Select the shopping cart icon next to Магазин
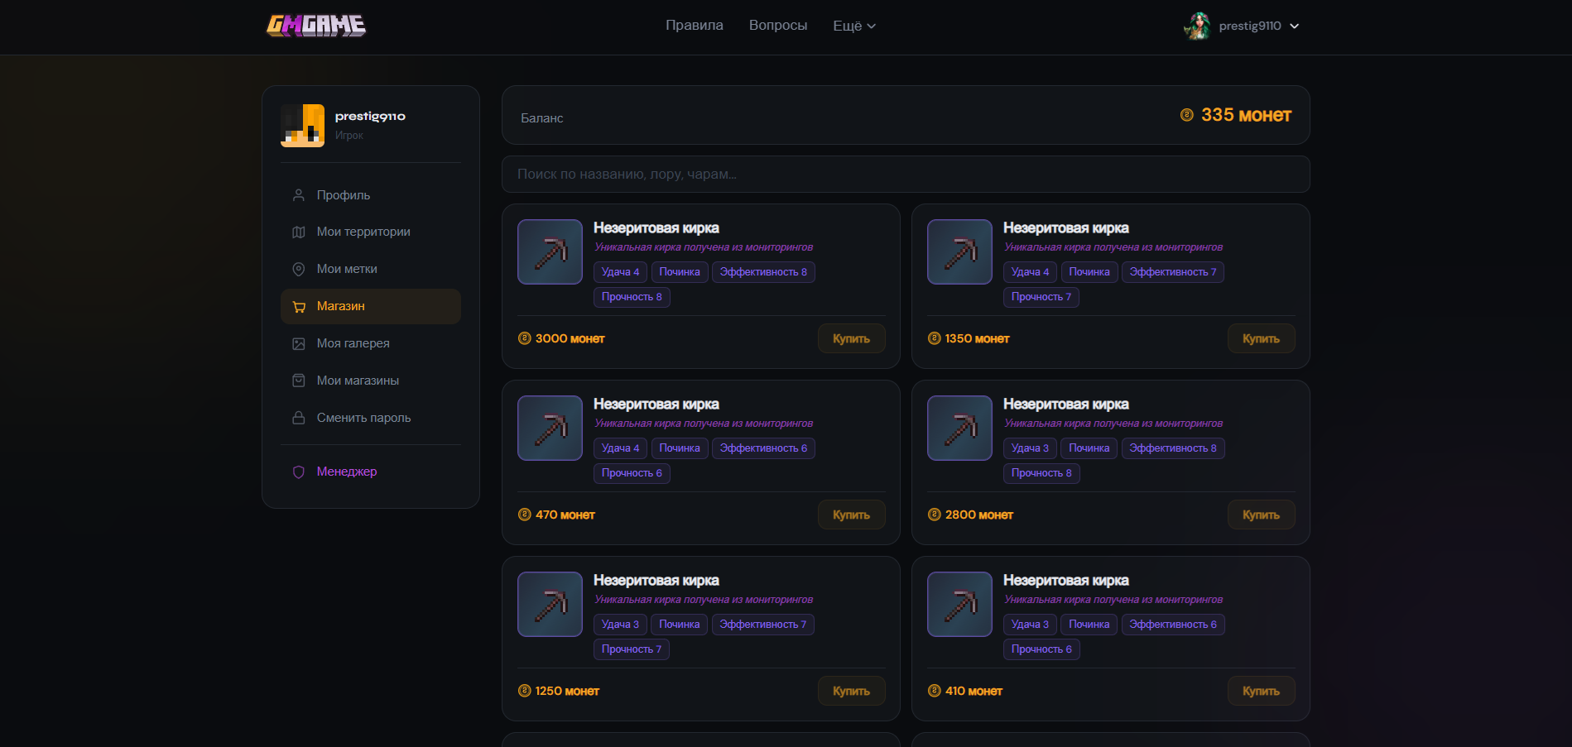Viewport: 1572px width, 747px height. (298, 306)
